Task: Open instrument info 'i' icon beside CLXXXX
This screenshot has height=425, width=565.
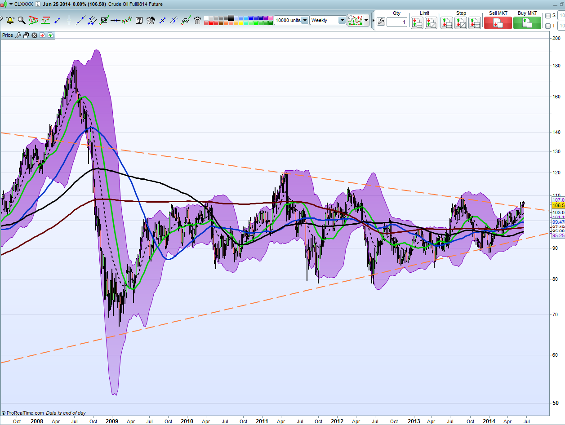Action: coord(38,4)
